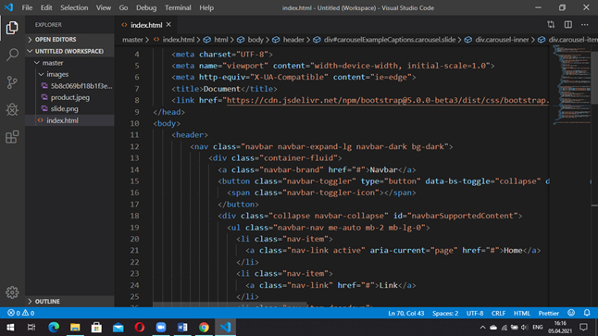Expand the Outline section
This screenshot has height=336, width=598.
click(x=69, y=302)
